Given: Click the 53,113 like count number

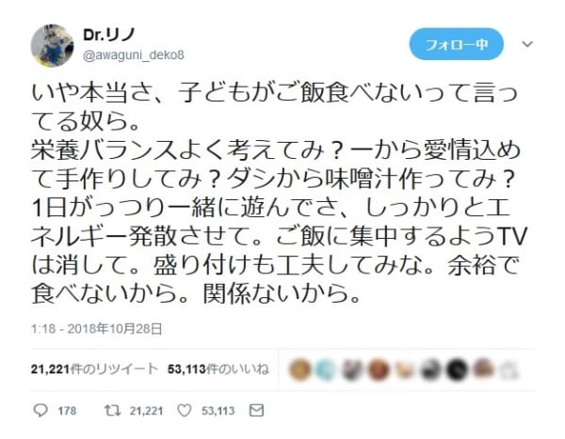Looking at the screenshot, I should click(218, 411).
